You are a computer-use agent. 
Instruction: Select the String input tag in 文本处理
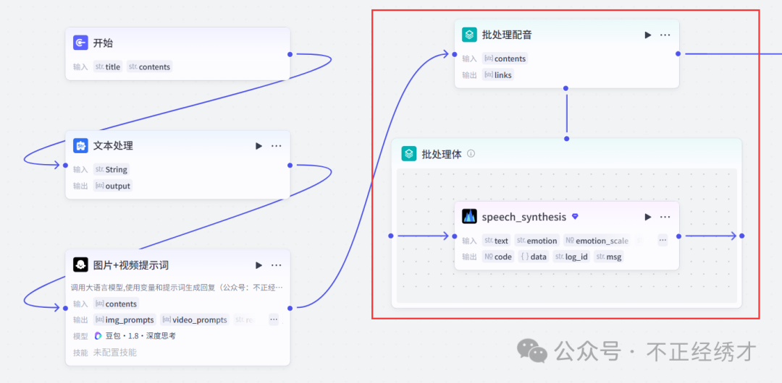[x=112, y=169]
